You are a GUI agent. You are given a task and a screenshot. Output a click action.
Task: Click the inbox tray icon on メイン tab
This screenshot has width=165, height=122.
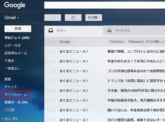pyautogui.click(x=51, y=30)
